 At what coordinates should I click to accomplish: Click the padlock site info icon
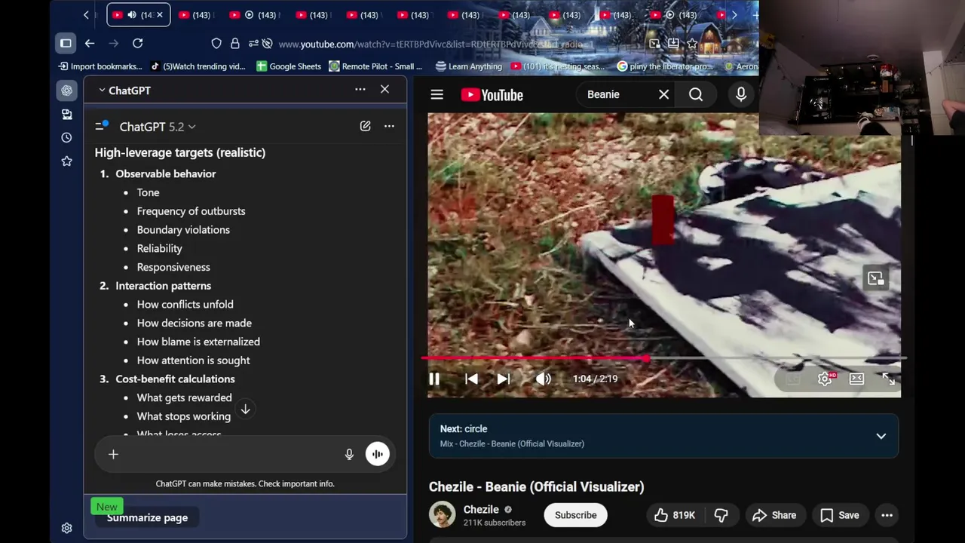click(234, 44)
